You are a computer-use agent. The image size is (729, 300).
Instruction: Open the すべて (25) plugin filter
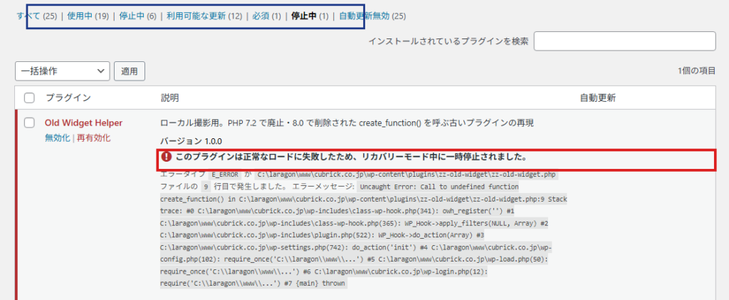click(36, 16)
